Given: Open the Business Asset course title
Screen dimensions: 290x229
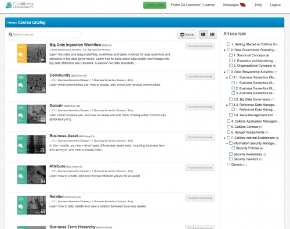Looking at the screenshot, I should [64, 136].
